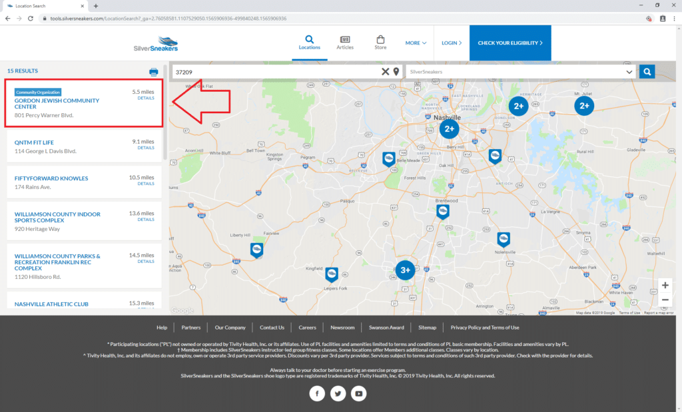View DETAILS for Williamson County Indoor Sports Complex
The height and width of the screenshot is (412, 682).
(x=146, y=220)
